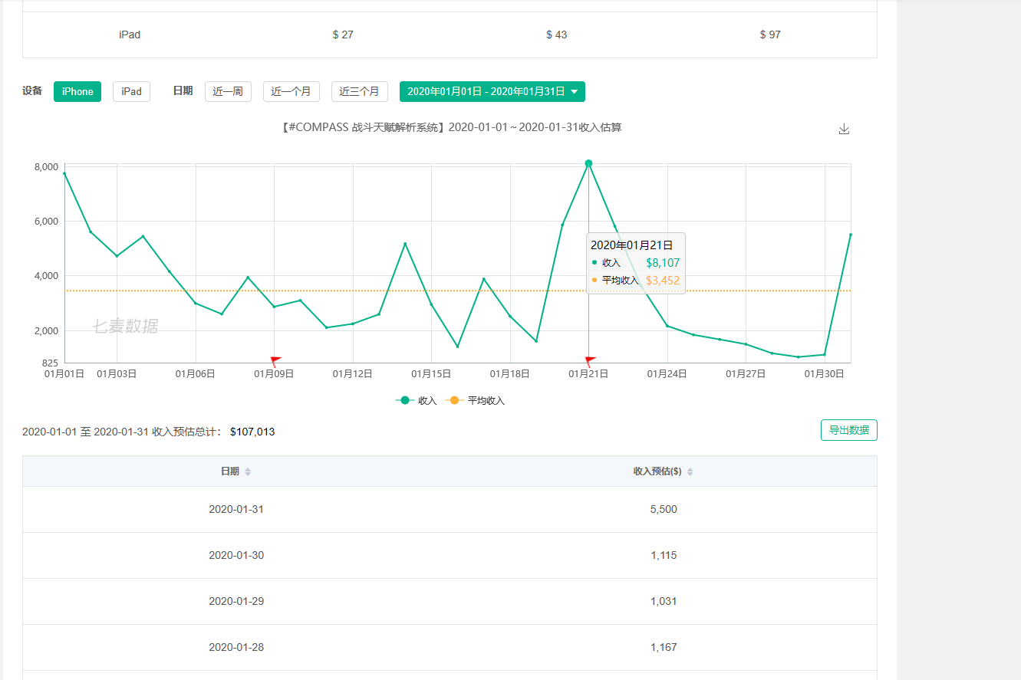Image resolution: width=1021 pixels, height=680 pixels.
Task: Click the peak data point on the chart
Action: [x=588, y=163]
